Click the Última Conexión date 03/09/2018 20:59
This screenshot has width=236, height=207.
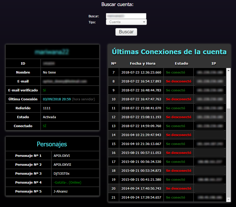pos(57,99)
